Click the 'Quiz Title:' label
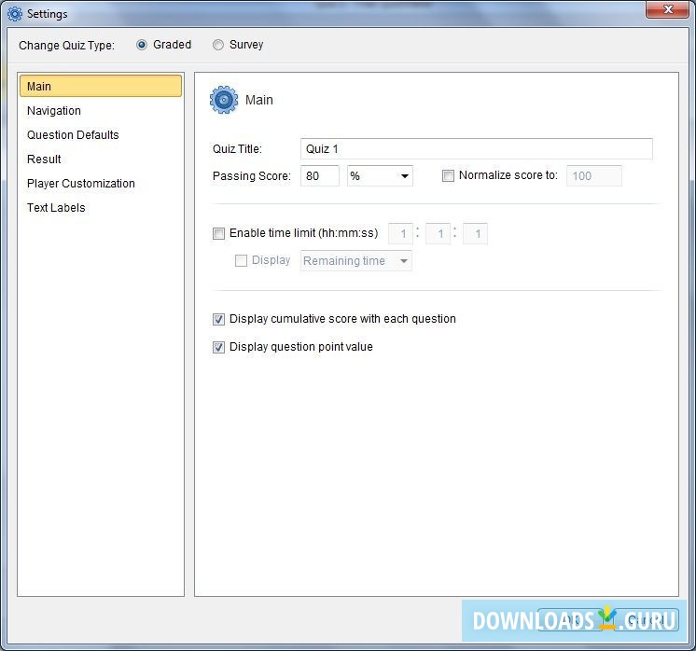The height and width of the screenshot is (651, 696). [x=238, y=149]
